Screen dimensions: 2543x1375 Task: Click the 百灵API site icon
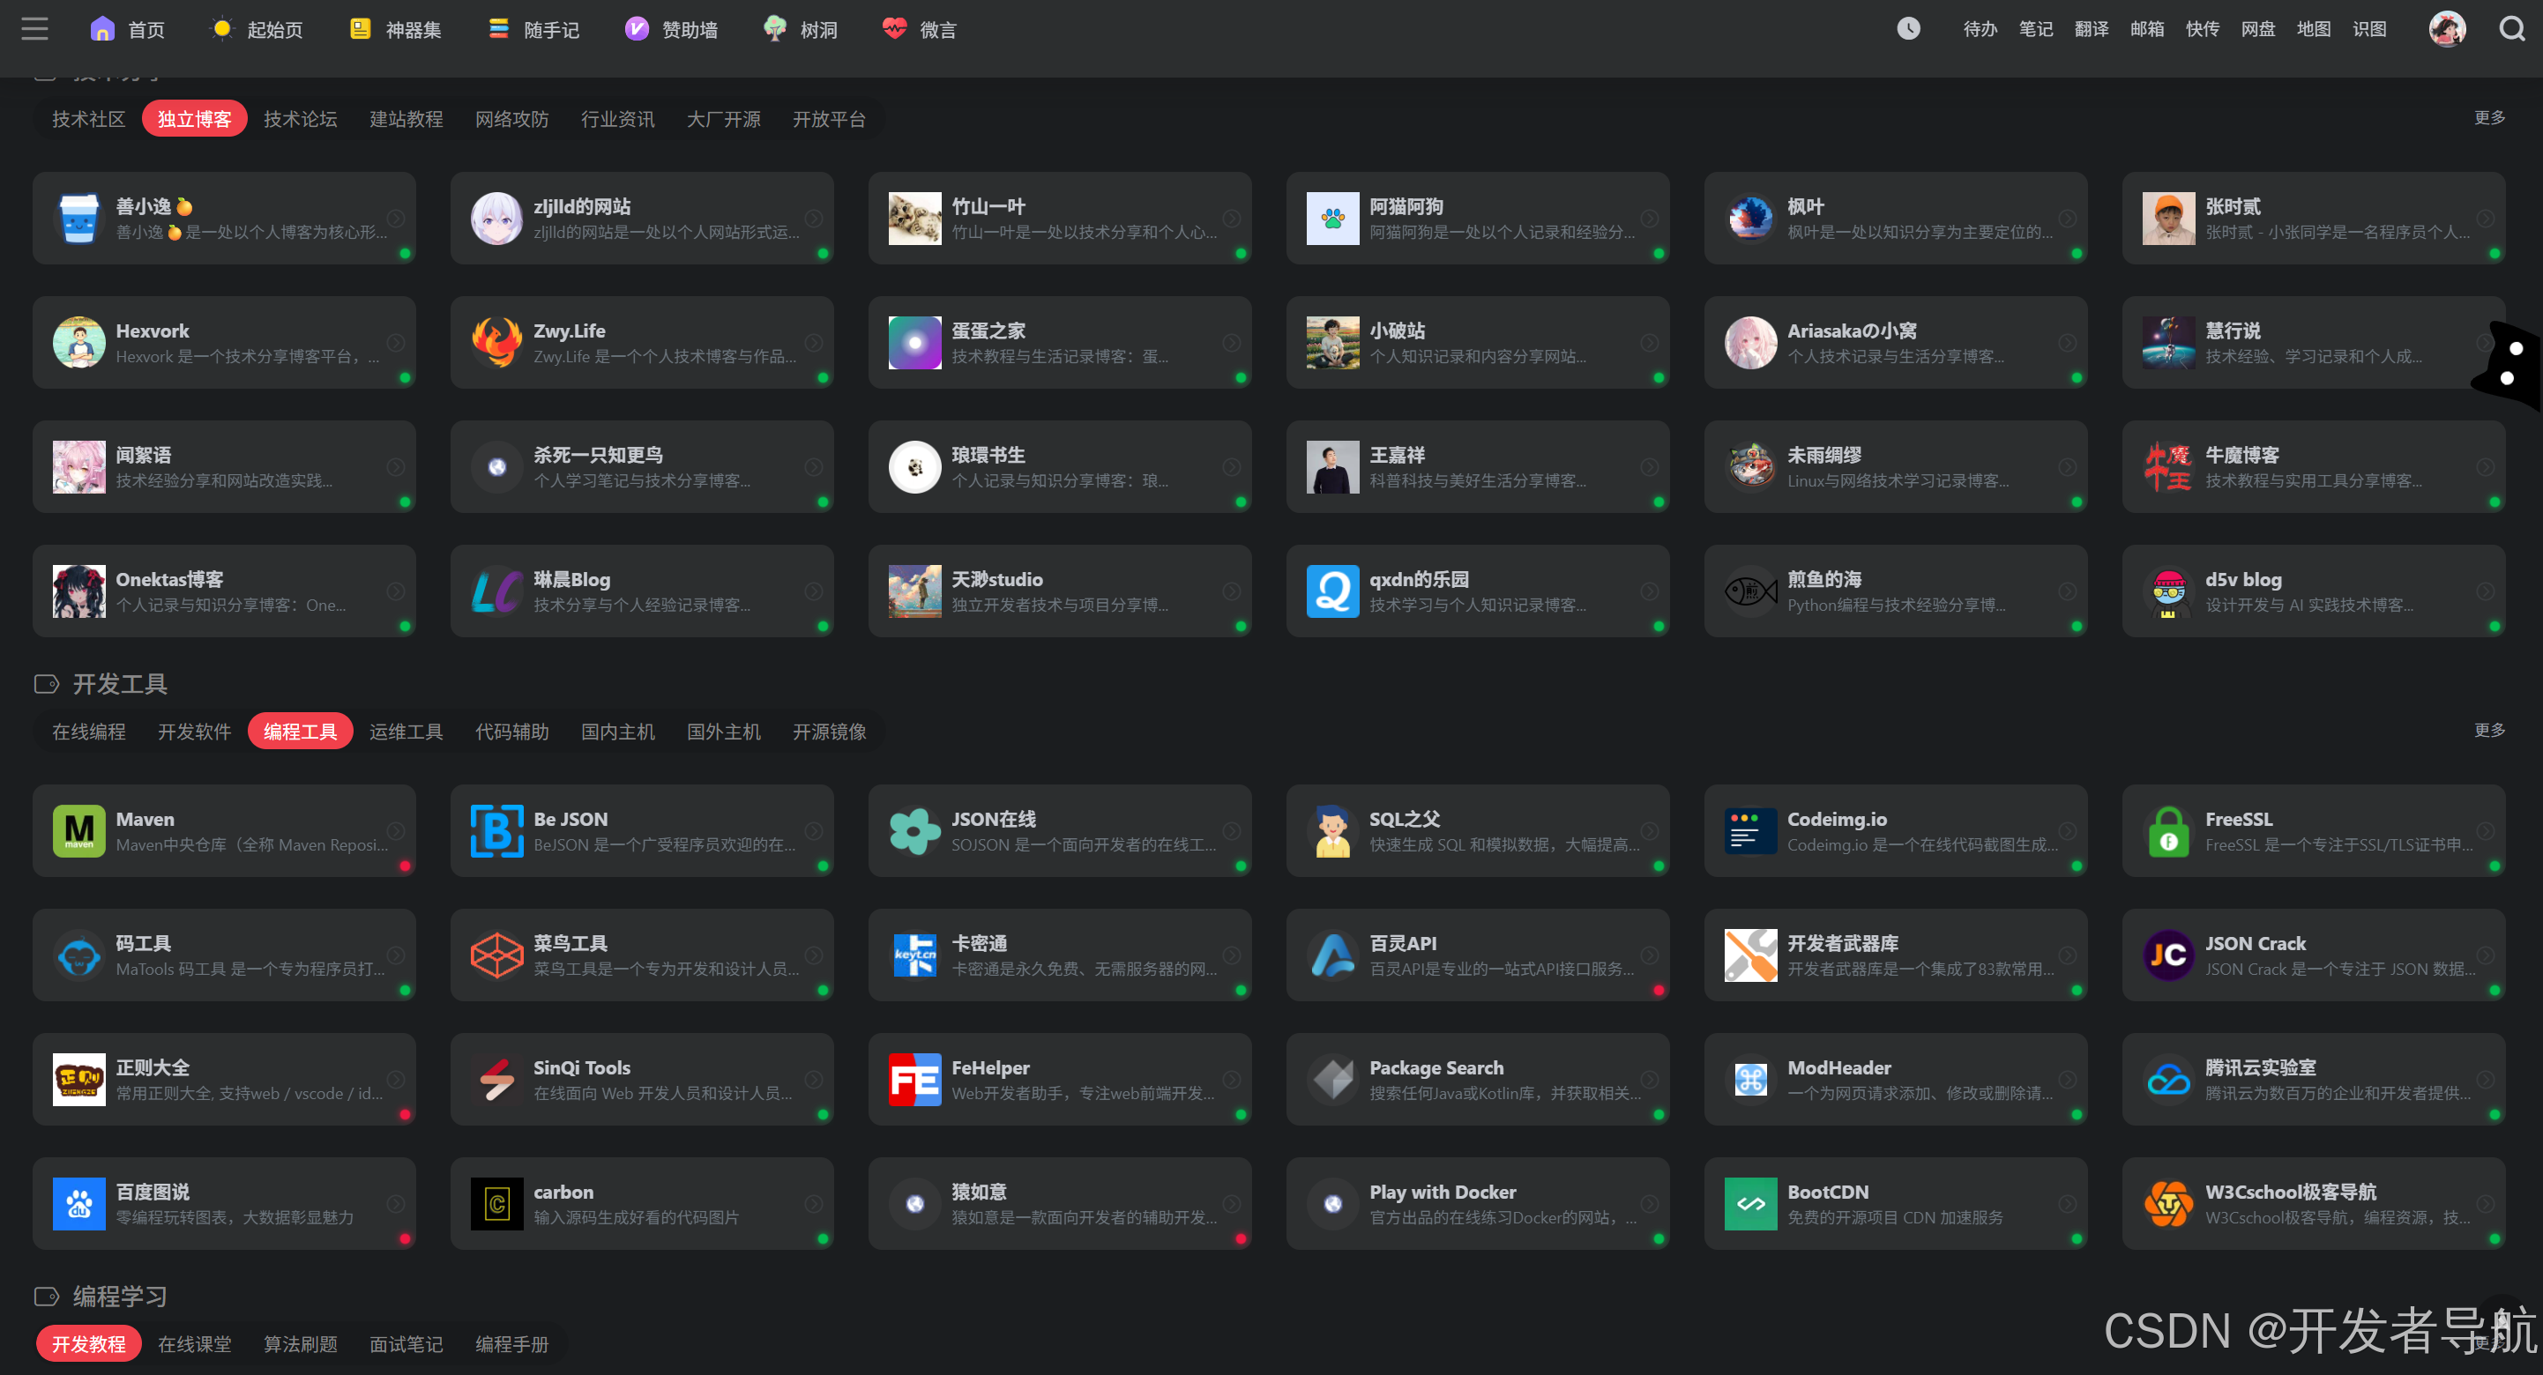click(1332, 955)
